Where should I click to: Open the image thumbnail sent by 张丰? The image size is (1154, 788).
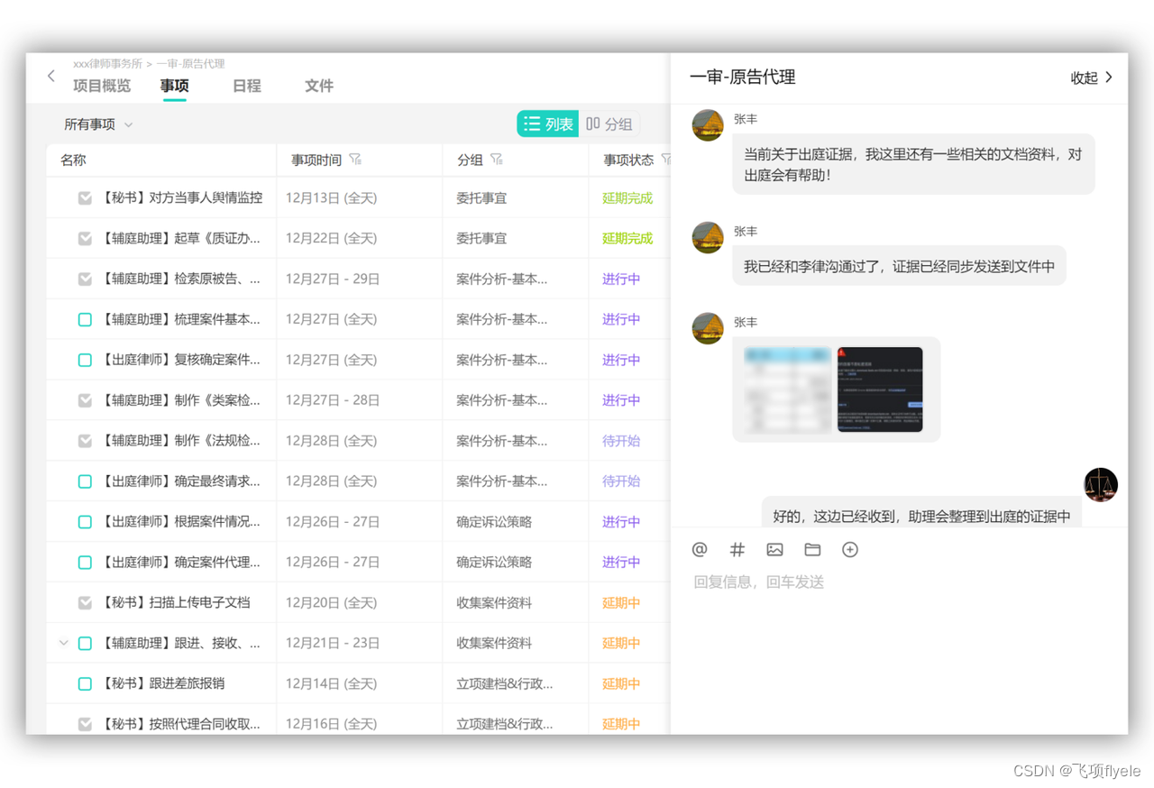point(835,389)
